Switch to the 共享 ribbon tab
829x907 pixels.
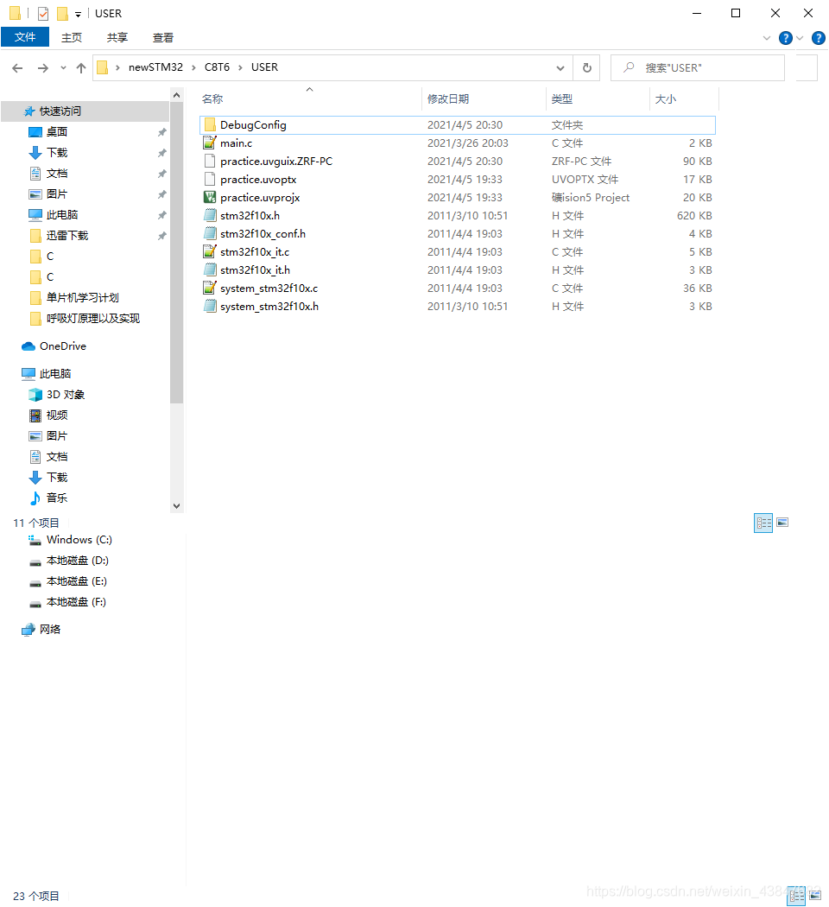click(x=117, y=38)
